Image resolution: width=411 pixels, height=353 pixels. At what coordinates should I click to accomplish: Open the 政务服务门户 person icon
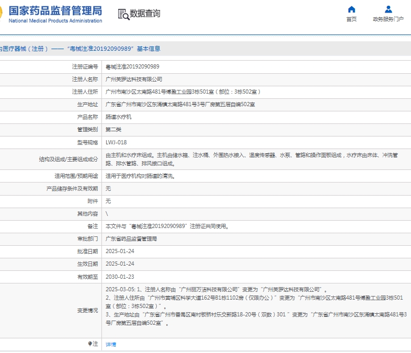(388, 9)
